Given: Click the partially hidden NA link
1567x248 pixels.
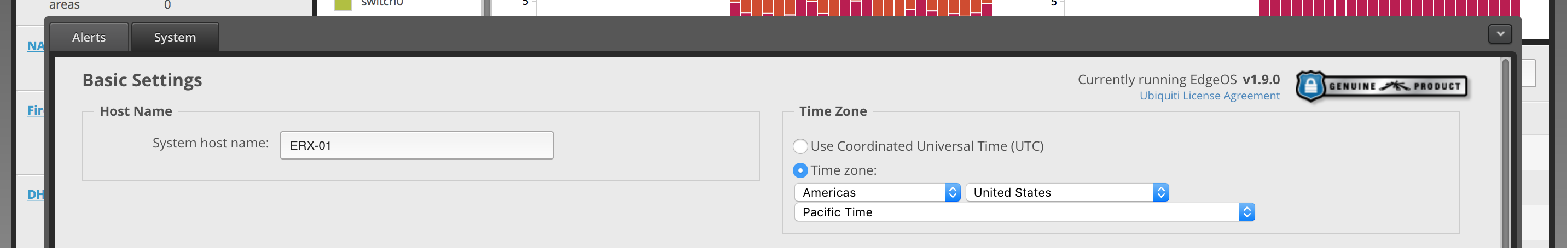Looking at the screenshot, I should tap(35, 46).
